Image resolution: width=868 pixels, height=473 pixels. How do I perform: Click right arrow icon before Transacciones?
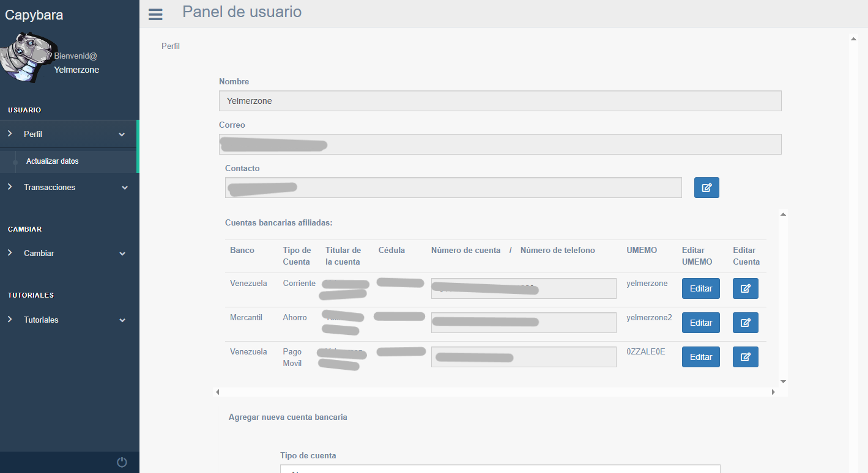point(10,187)
